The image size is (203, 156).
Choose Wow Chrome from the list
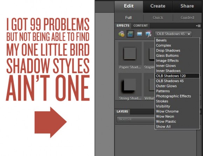(177, 111)
